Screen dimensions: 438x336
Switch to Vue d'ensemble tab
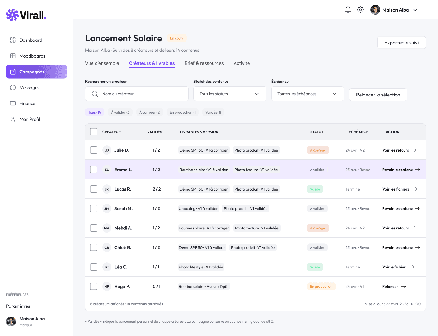click(x=102, y=63)
